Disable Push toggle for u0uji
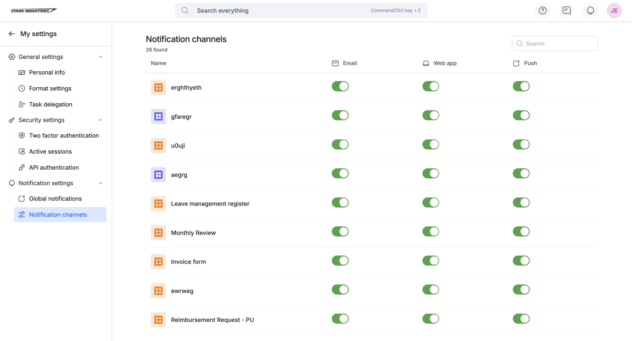This screenshot has width=632, height=341. pos(521,144)
